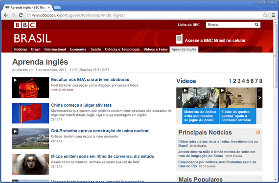279x183 pixels.
Task: Bookmark page with the star icon
Action: click(x=265, y=15)
